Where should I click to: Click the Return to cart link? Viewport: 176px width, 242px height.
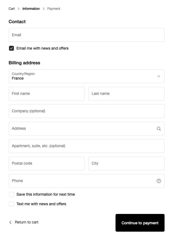(x=26, y=222)
